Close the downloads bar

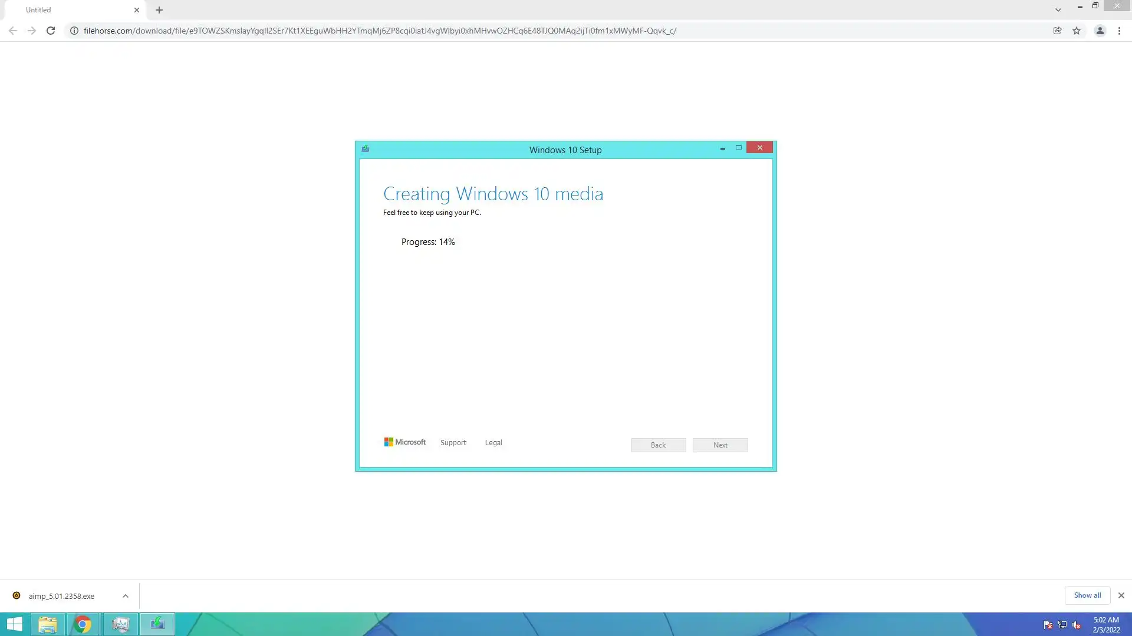[x=1121, y=595]
